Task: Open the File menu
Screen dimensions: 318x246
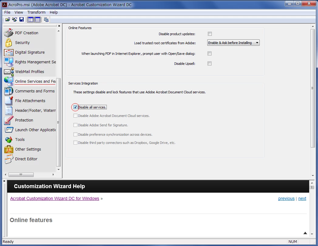Action: click(x=7, y=12)
